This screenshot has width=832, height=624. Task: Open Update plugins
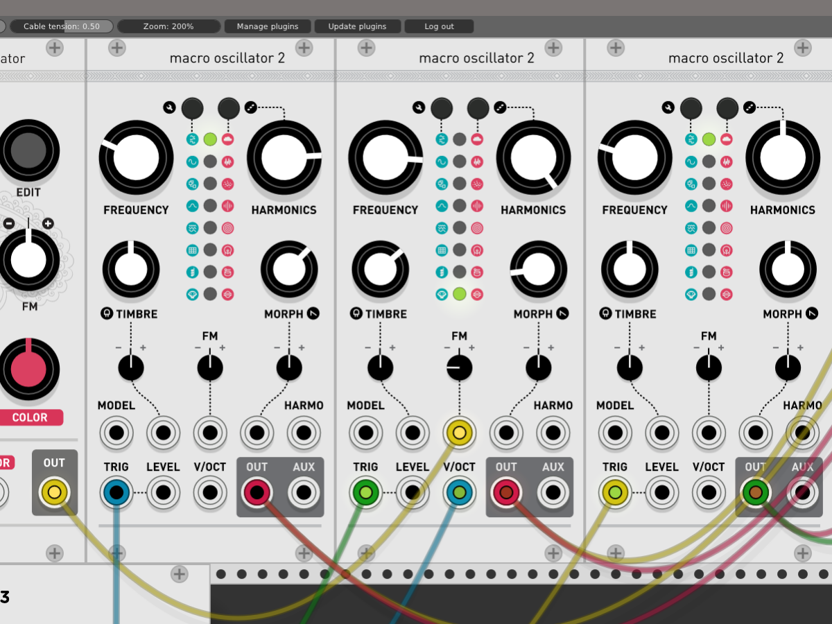pyautogui.click(x=358, y=26)
